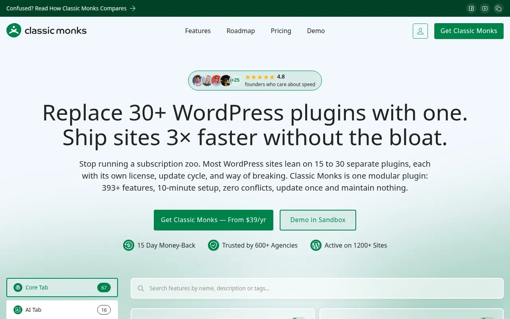Image resolution: width=510 pixels, height=319 pixels.
Task: Switch to the AI Tab
Action: click(x=62, y=310)
